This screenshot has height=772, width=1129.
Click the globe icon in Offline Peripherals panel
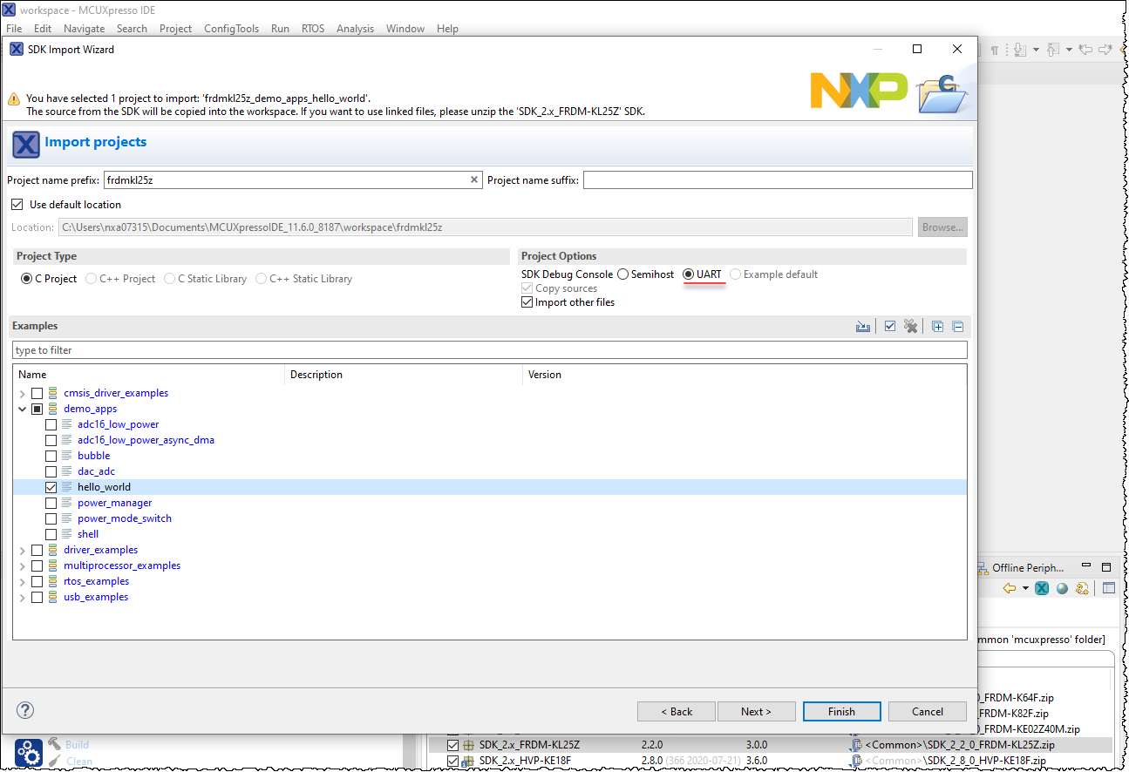point(1063,588)
